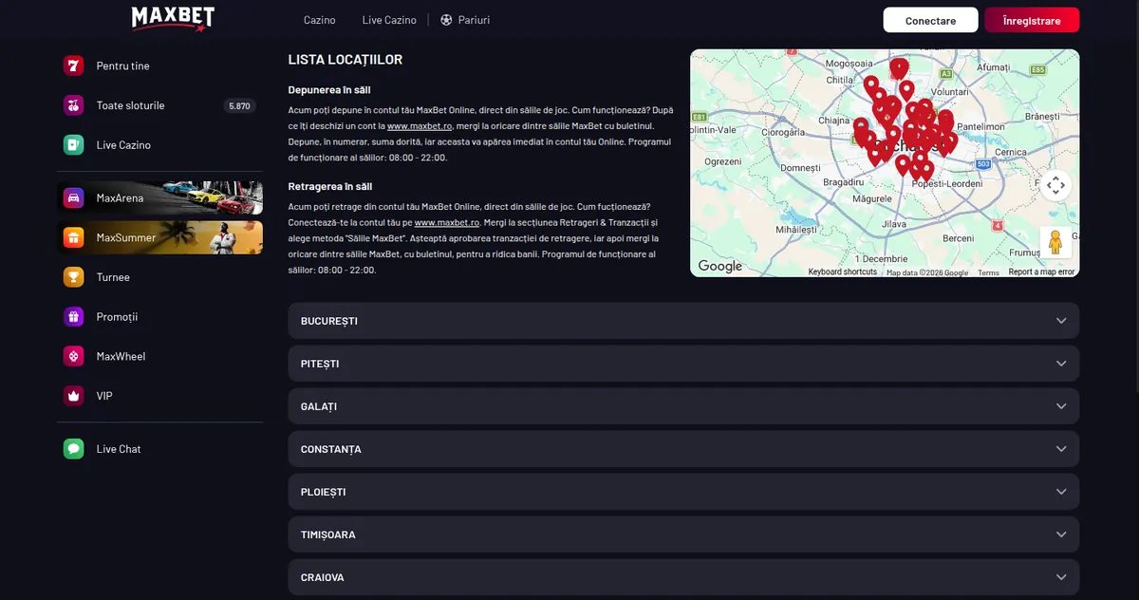Click the Înregistrare button

click(1032, 20)
